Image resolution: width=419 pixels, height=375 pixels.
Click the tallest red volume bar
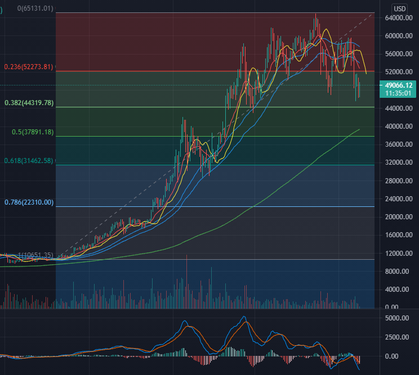[x=186, y=281]
